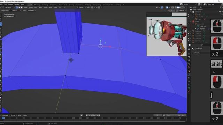Screen dimensions: 223x125
Task: Open the Output properties tab
Action: 189,57
